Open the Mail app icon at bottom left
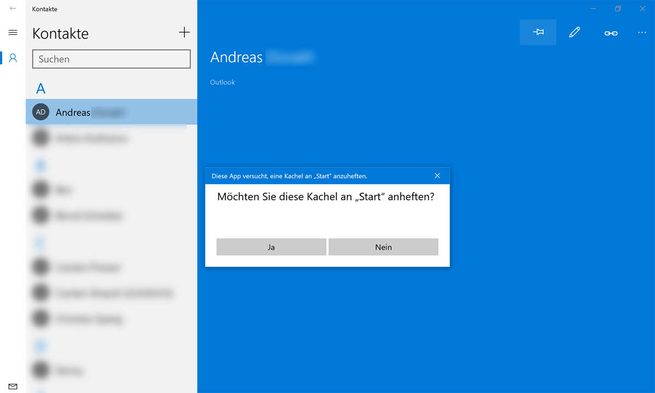The height and width of the screenshot is (393, 655). pyautogui.click(x=13, y=386)
